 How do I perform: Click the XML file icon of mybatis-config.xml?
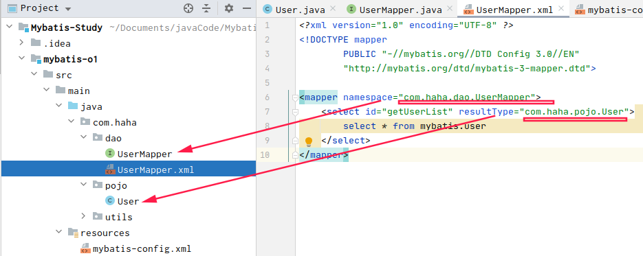tap(85, 248)
